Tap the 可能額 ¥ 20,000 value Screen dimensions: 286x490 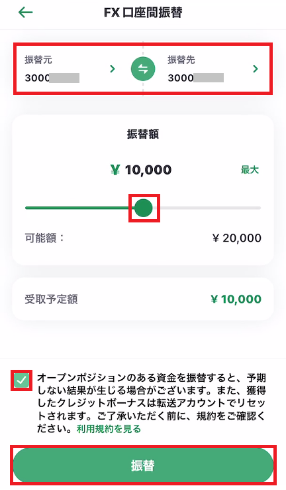click(237, 238)
